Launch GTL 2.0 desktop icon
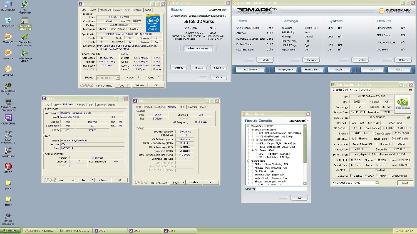Image resolution: width=417 pixels, height=234 pixels. [8, 168]
